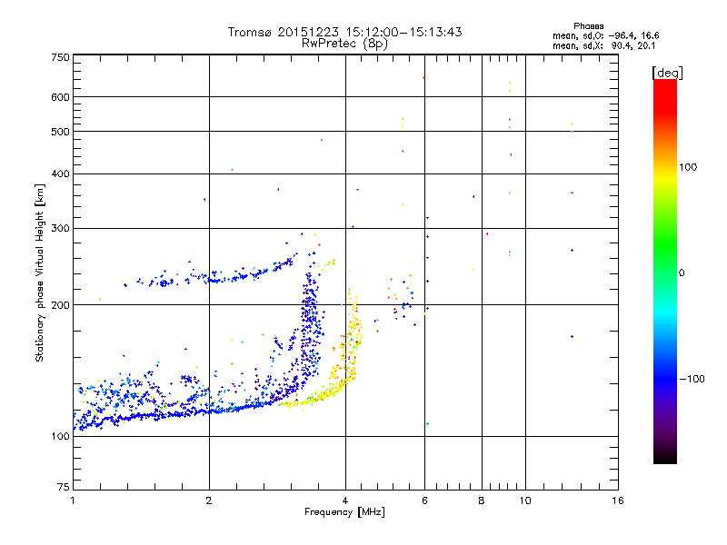727x545 pixels.
Task: Click x-axis tick label '1'
Action: pyautogui.click(x=73, y=500)
